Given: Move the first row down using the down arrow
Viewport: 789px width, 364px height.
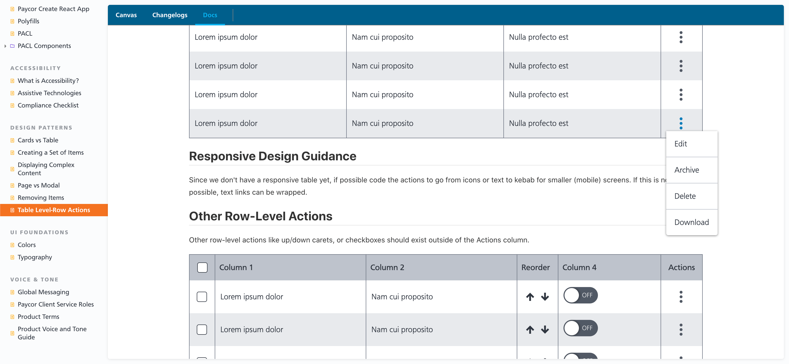Looking at the screenshot, I should pyautogui.click(x=545, y=296).
